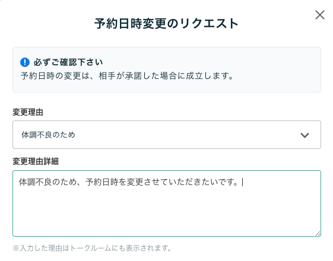The image size is (333, 261).
Task: Open the 体調不良のため reason selector
Action: click(x=167, y=135)
